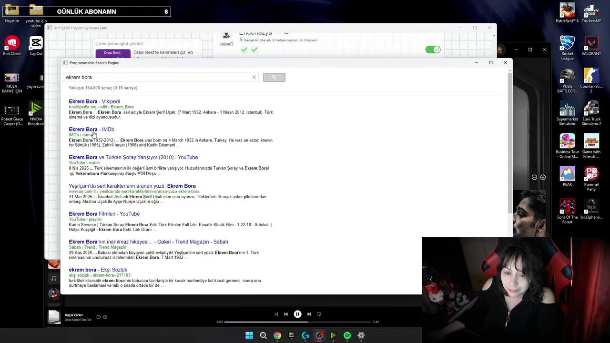Open the Counter-Strike 2 shortcut
This screenshot has width=610, height=343.
(591, 81)
